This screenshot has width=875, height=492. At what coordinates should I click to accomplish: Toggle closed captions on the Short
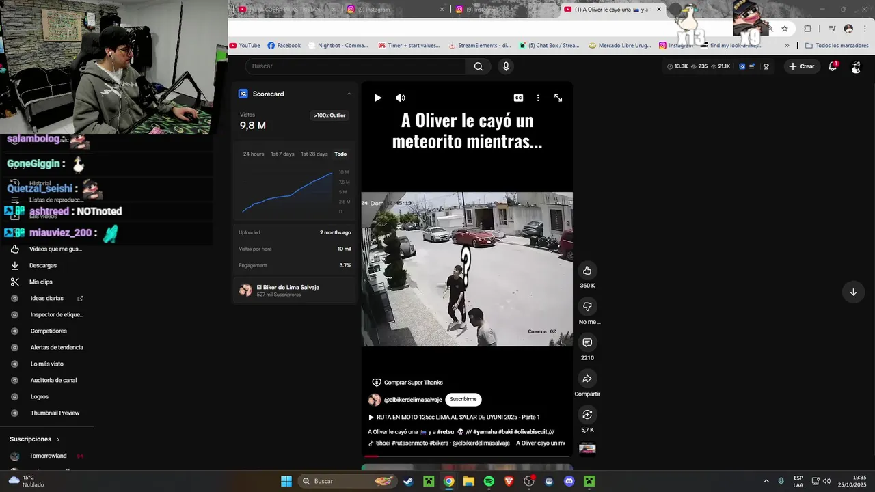pyautogui.click(x=518, y=98)
